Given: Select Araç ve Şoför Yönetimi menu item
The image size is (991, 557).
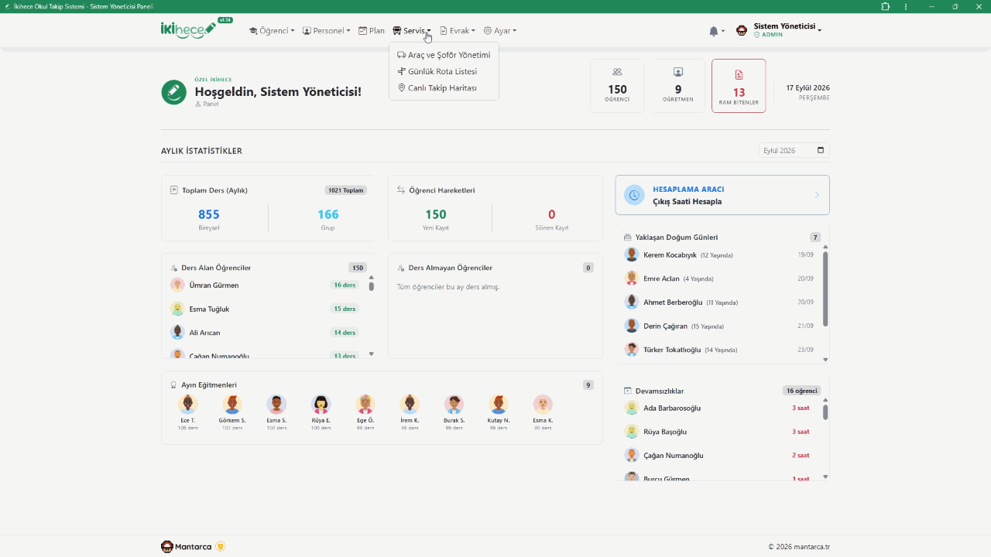Looking at the screenshot, I should (444, 55).
